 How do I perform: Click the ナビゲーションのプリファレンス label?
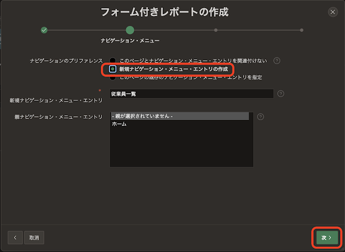click(66, 61)
